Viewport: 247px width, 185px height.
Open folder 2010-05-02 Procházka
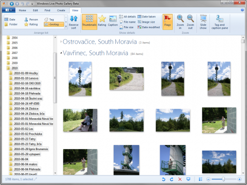(x=26, y=134)
